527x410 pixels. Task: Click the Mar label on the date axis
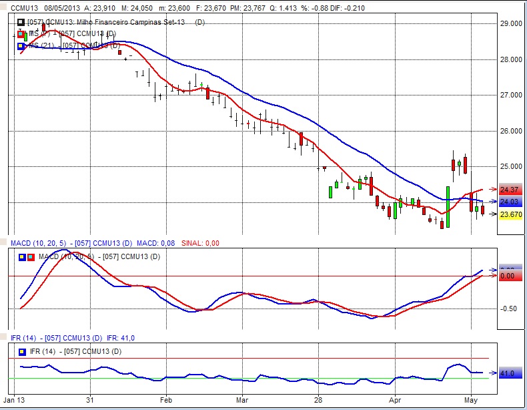pos(242,401)
